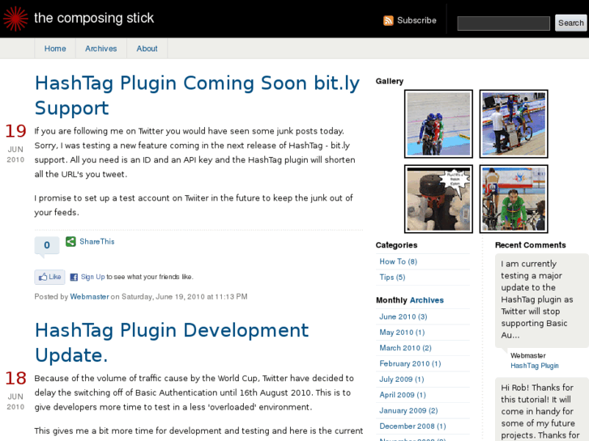Click the post date number 18
The width and height of the screenshot is (589, 441).
[15, 379]
